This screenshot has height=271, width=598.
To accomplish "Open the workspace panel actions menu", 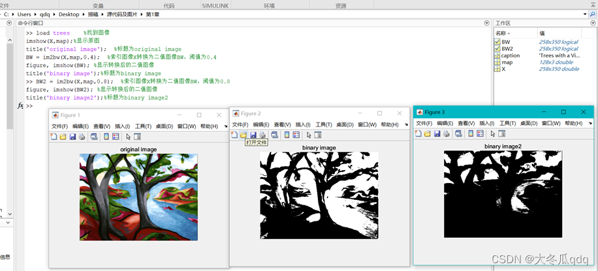I will click(592, 23).
